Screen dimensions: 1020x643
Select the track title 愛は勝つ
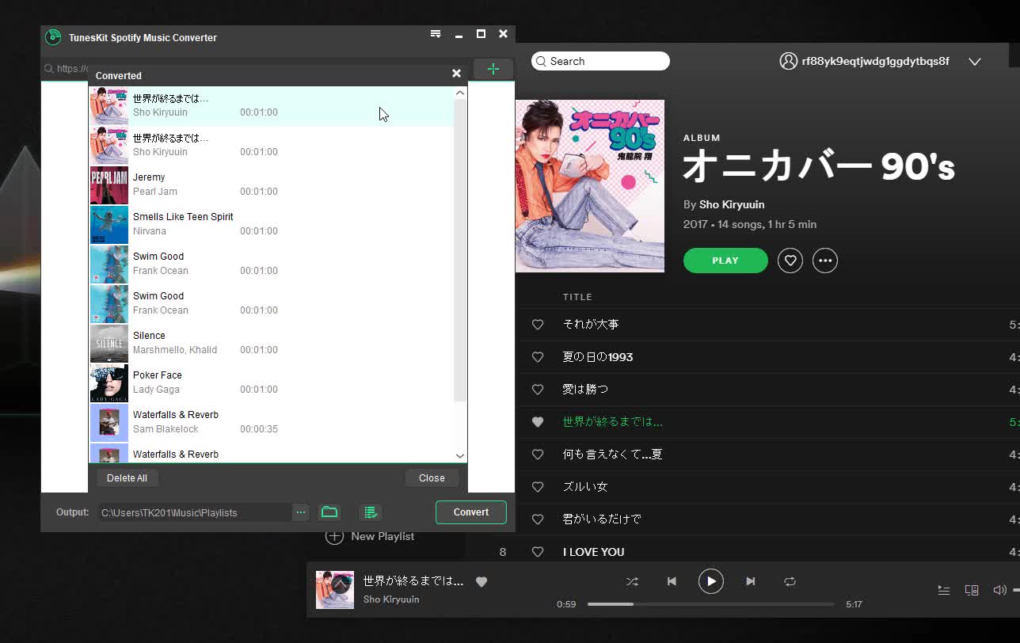click(585, 390)
